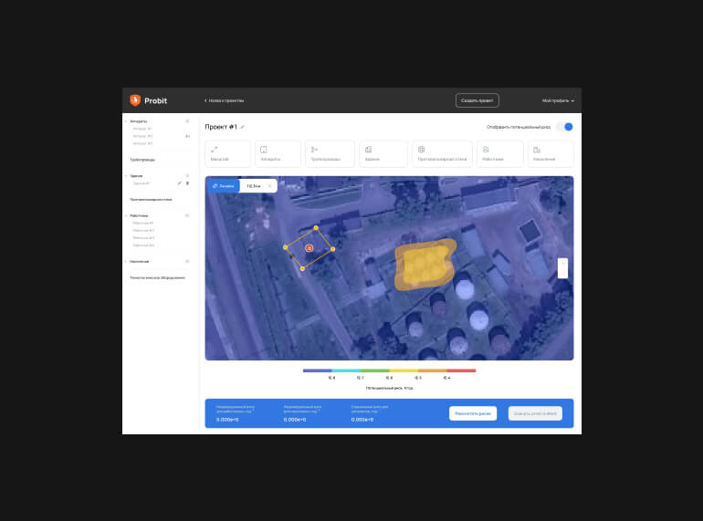
Task: Toggle the potential risk display switch
Action: (565, 127)
